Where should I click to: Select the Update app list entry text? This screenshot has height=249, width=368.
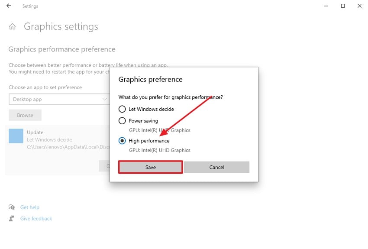pos(35,133)
